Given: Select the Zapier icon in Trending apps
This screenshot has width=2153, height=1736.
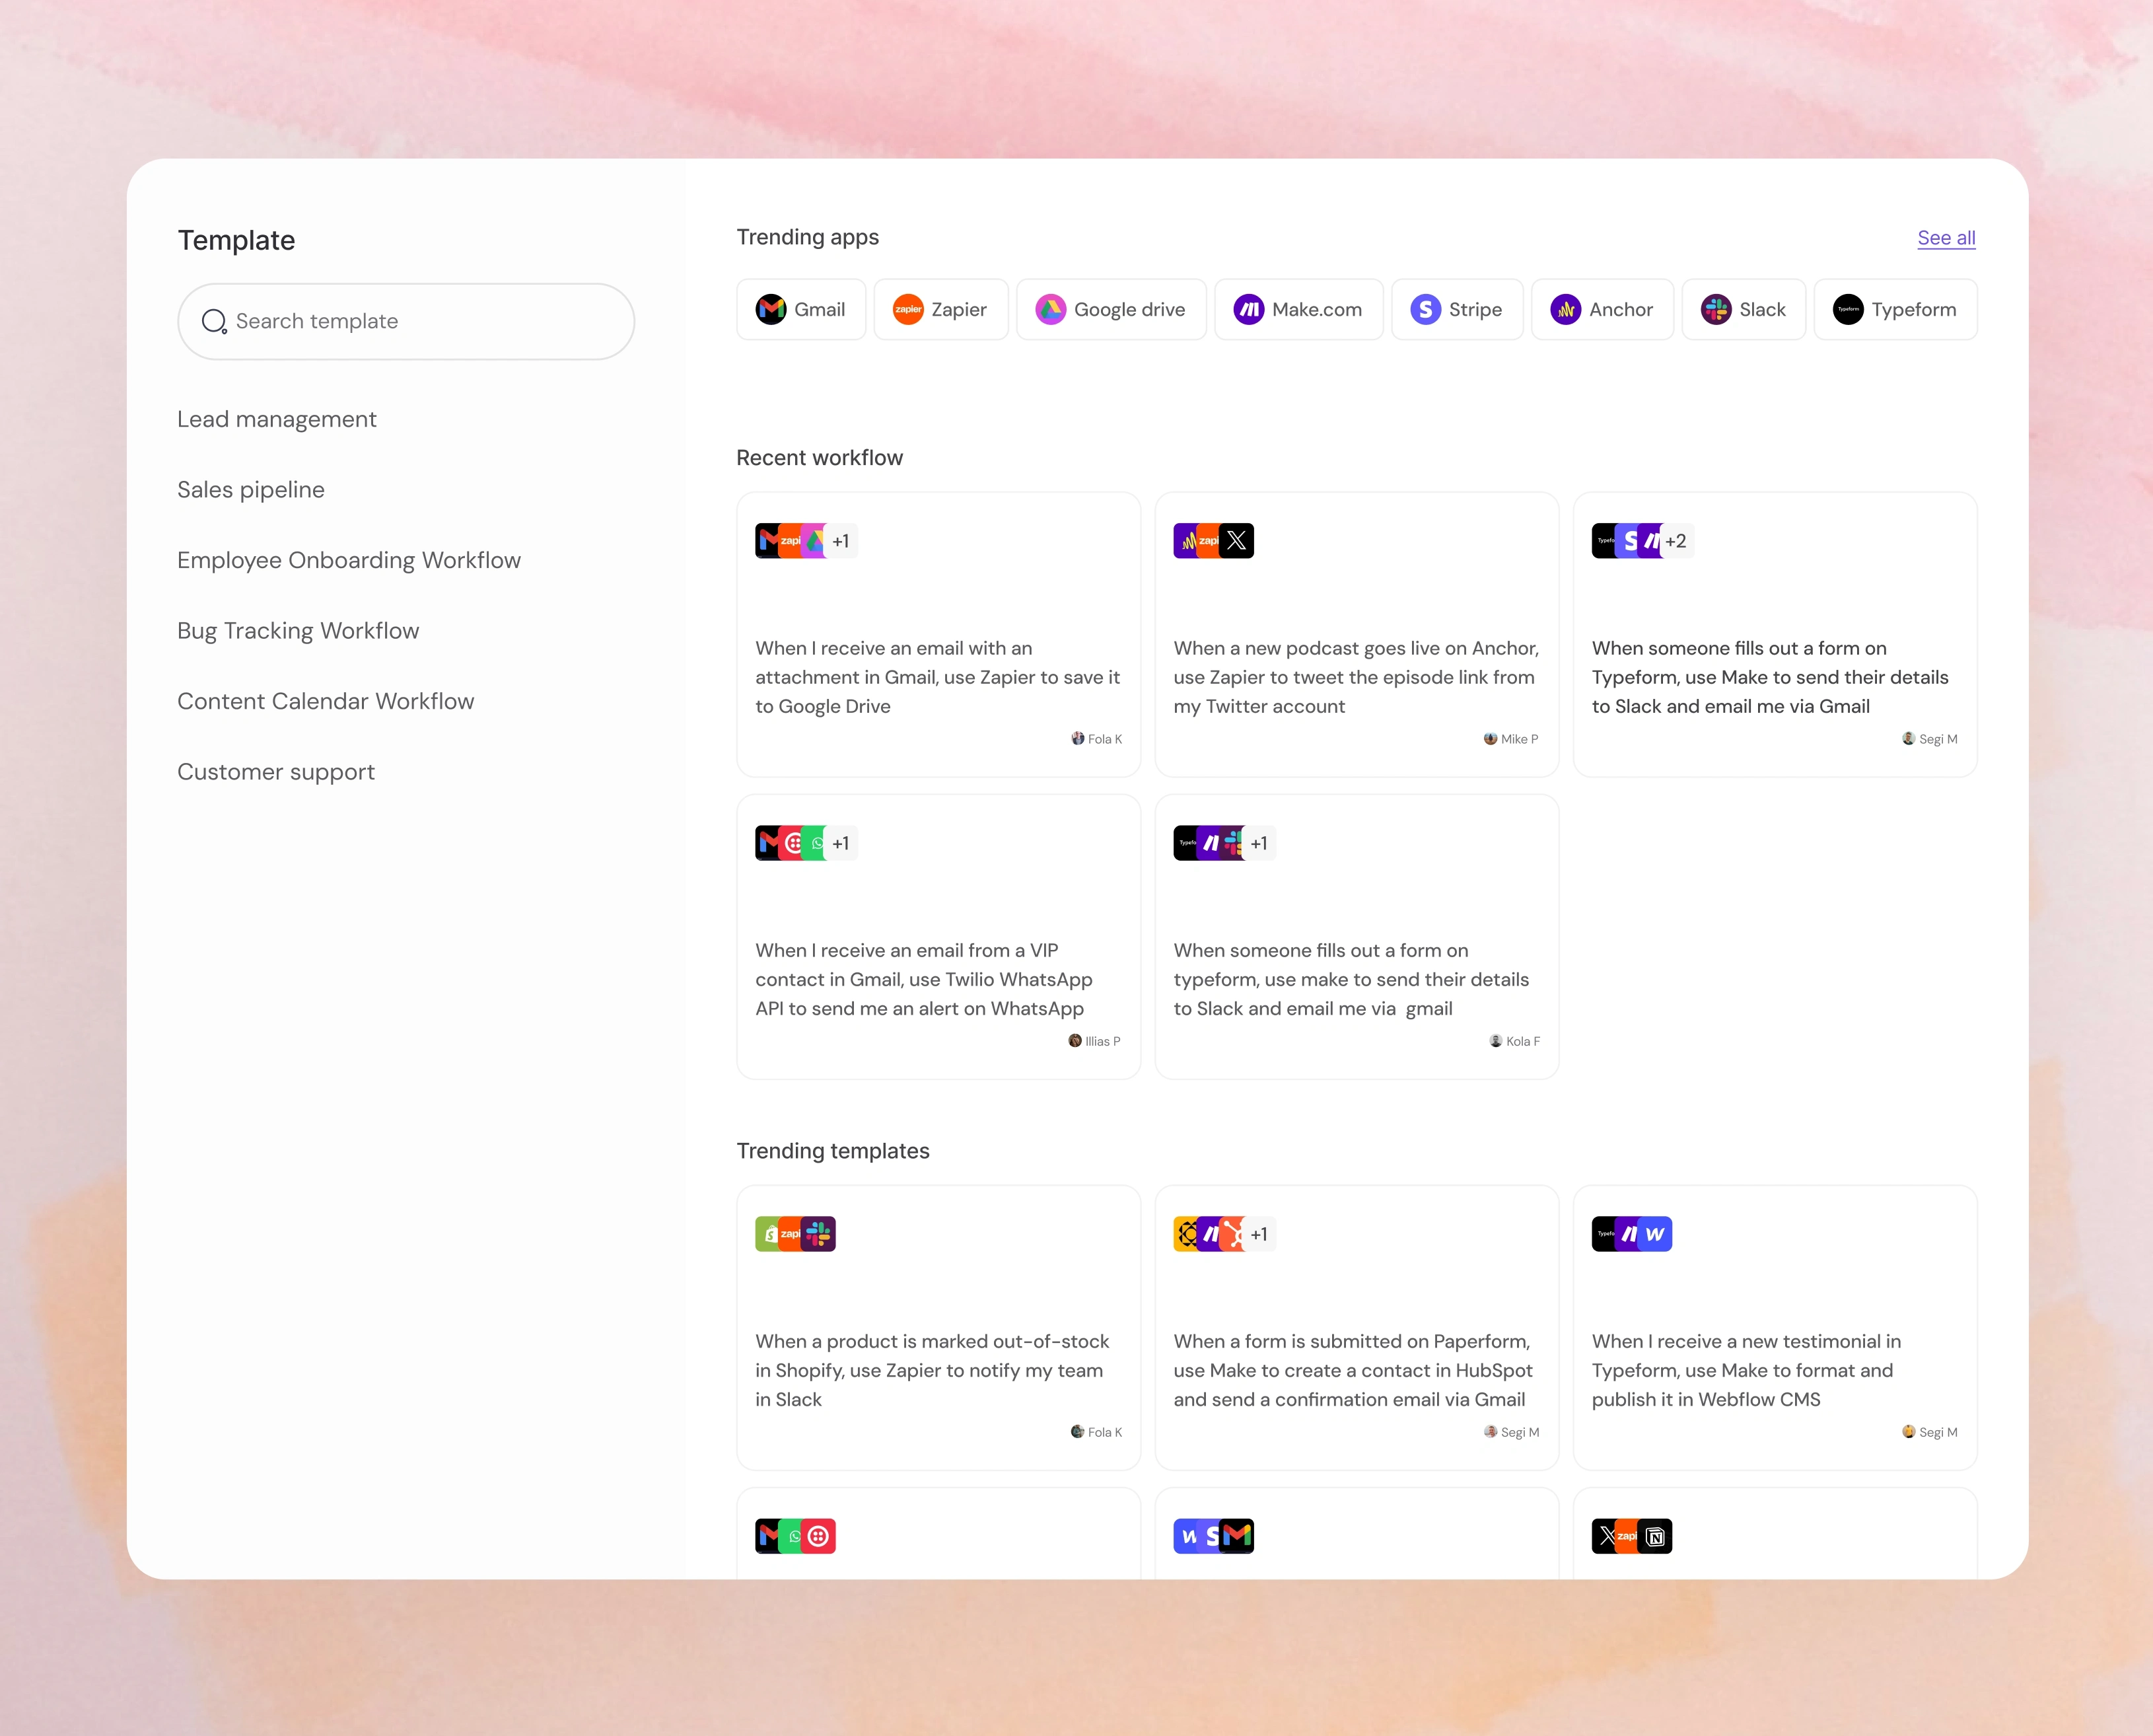Looking at the screenshot, I should (907, 310).
